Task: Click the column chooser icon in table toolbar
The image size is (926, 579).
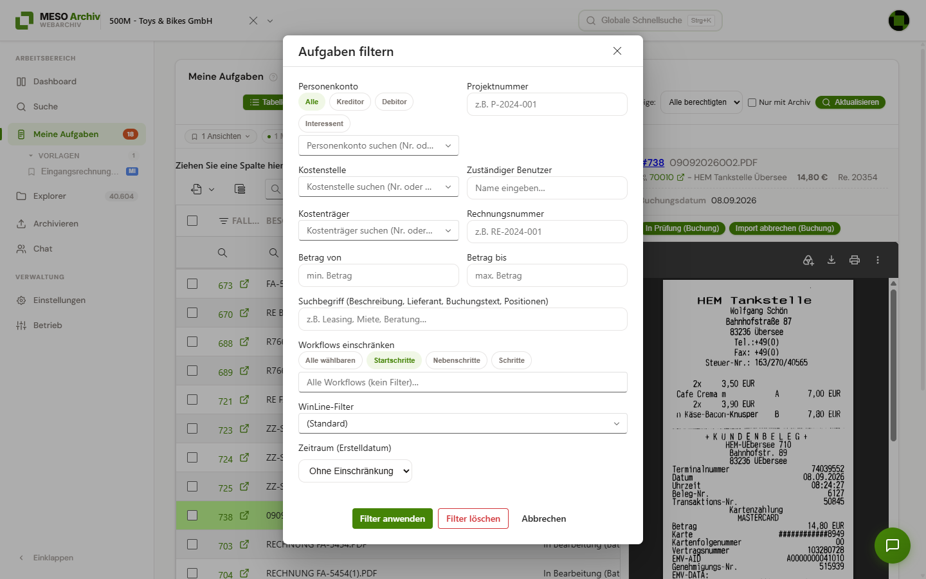Action: tap(240, 189)
